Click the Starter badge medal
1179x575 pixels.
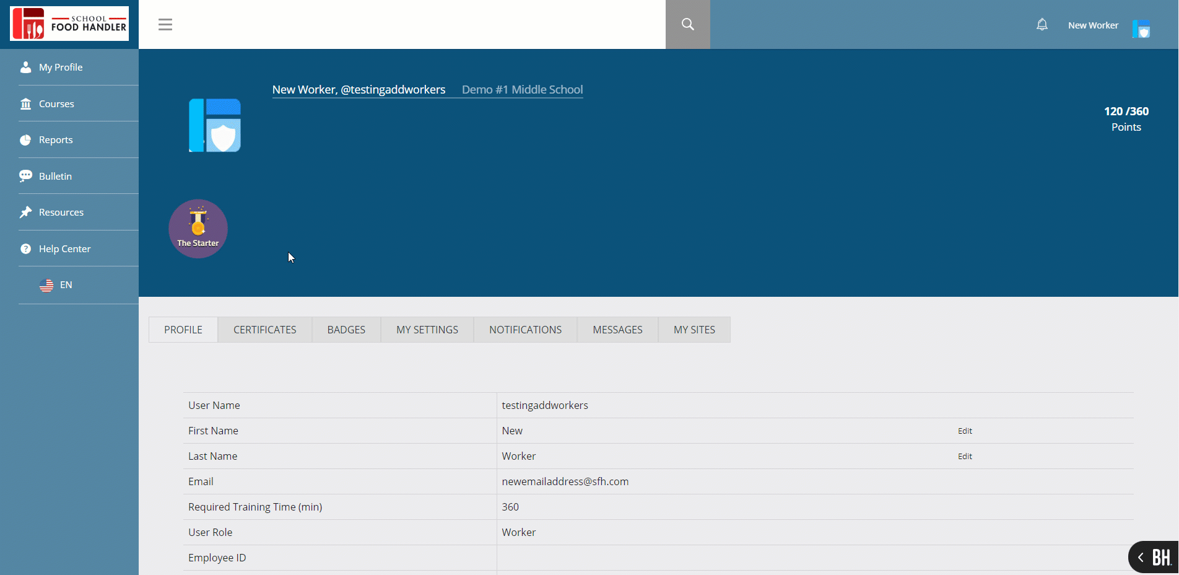(198, 229)
